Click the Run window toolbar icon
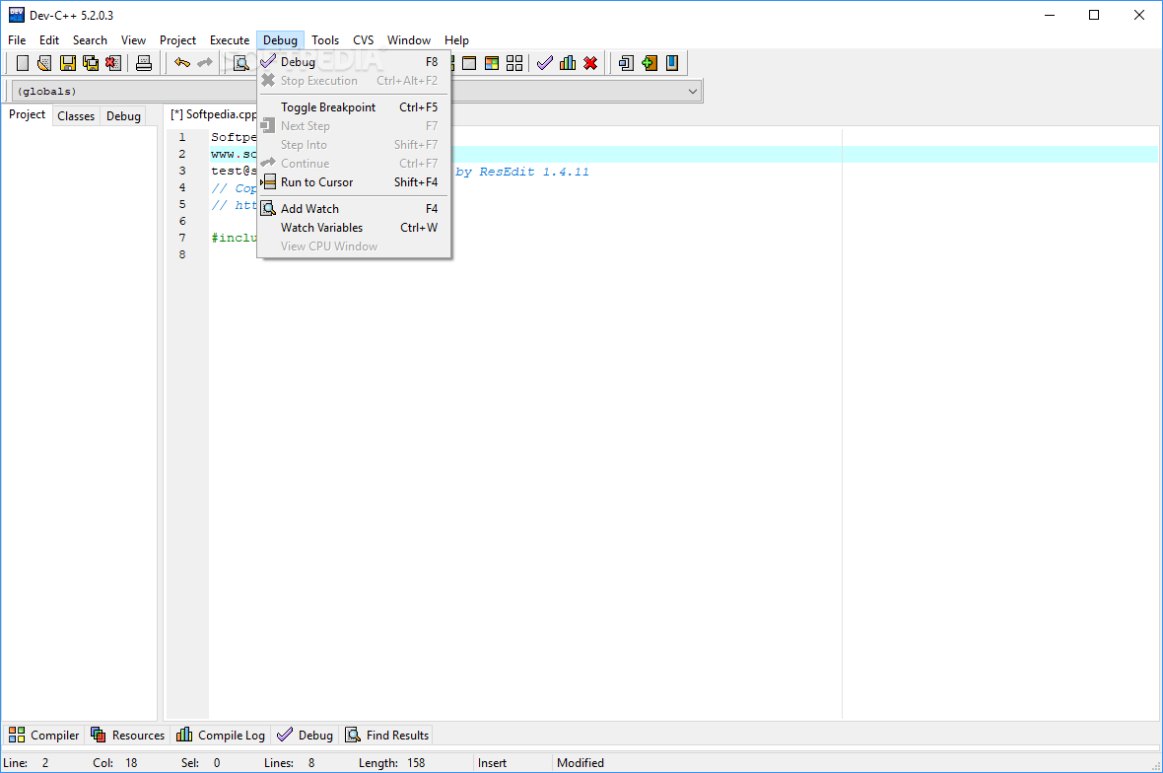Viewport: 1163px width, 773px height. (x=469, y=63)
